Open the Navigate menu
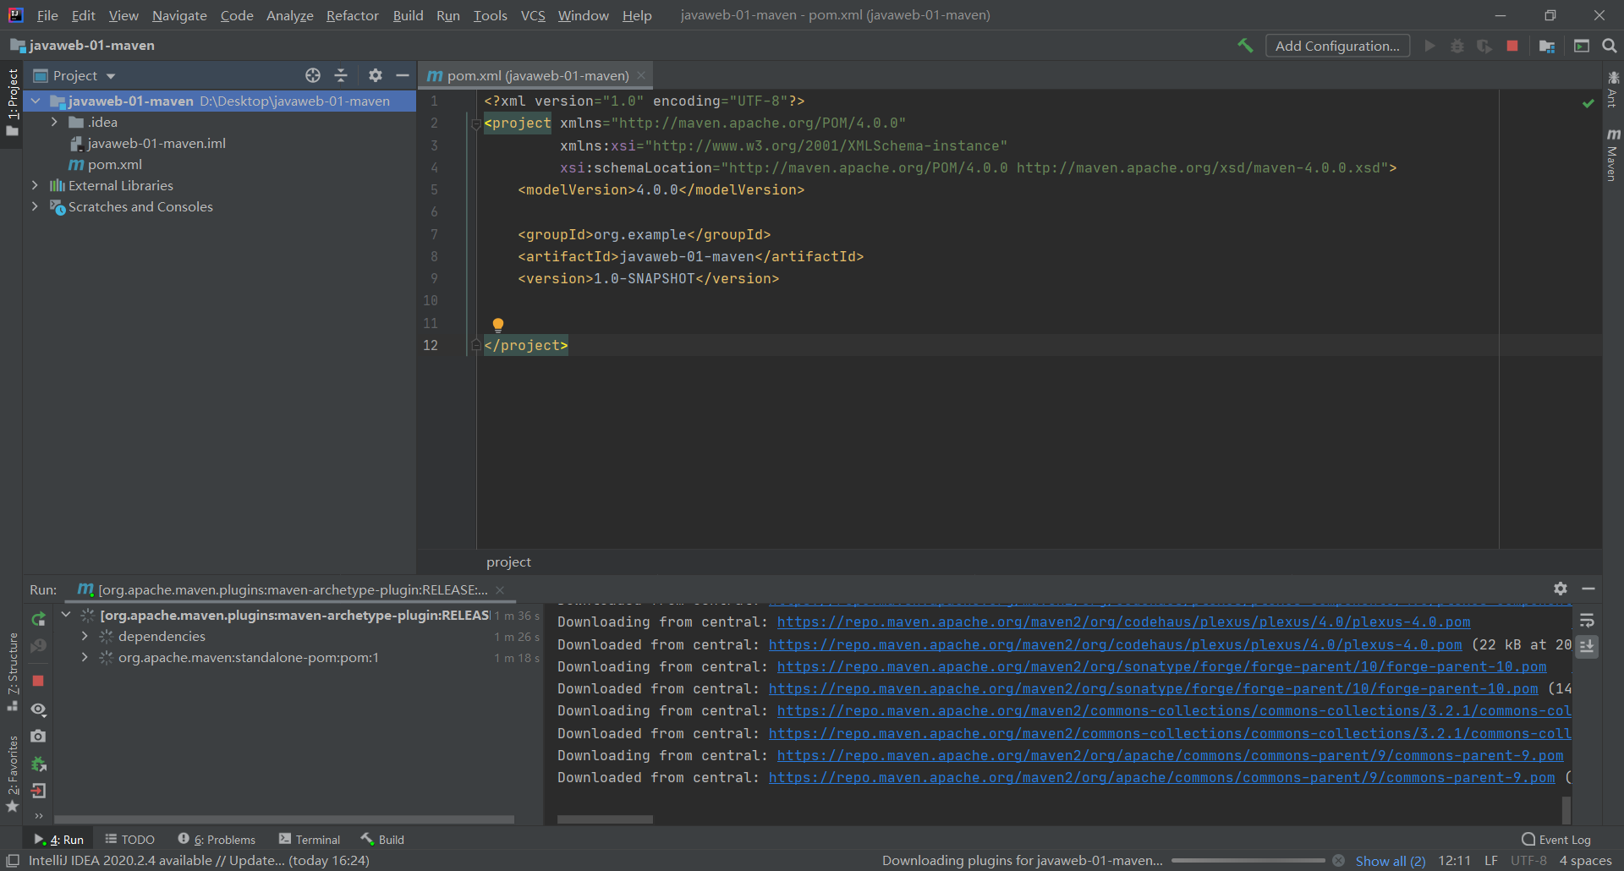Screen dimensions: 1624x871 (179, 15)
